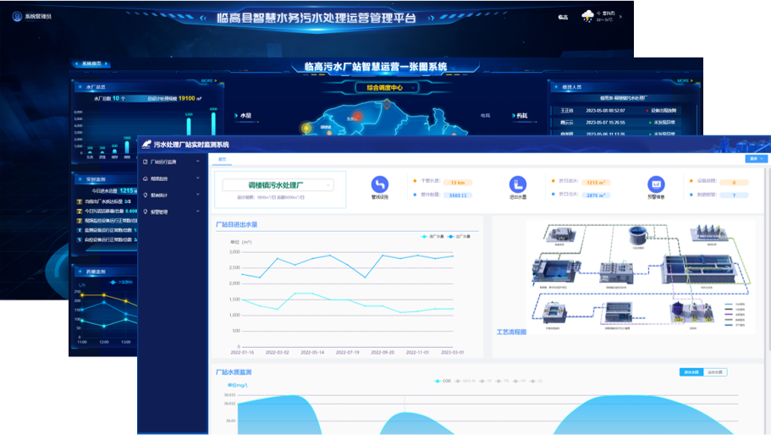Click the 系统管理员 user avatar icon
The height and width of the screenshot is (435, 771).
coord(17,16)
